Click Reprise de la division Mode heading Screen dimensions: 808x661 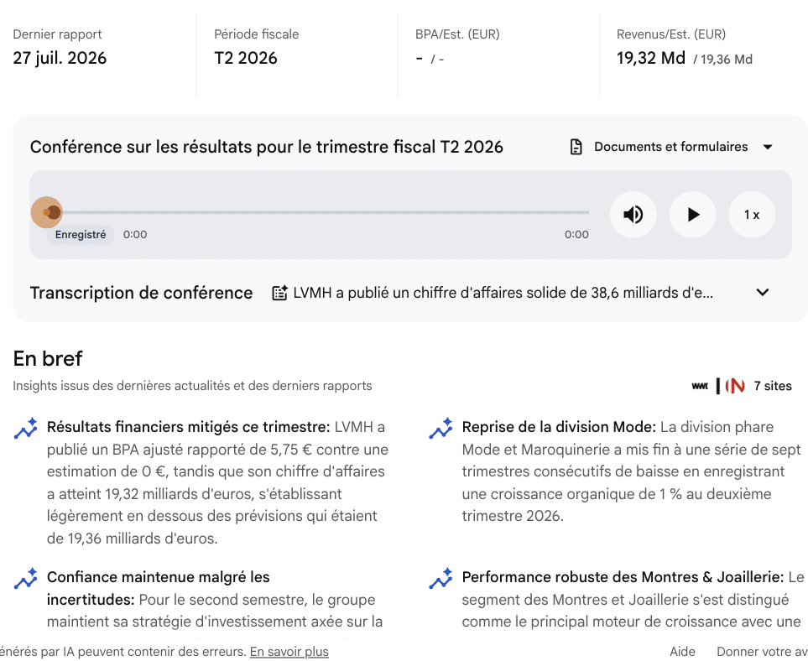click(559, 427)
